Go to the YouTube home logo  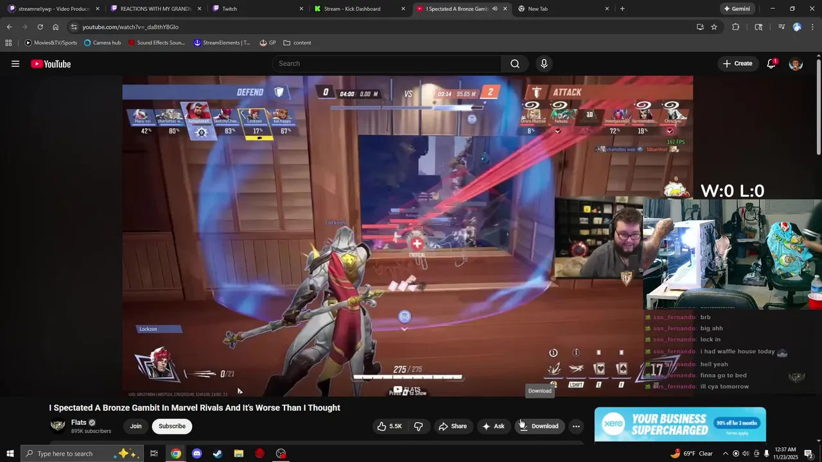click(x=51, y=64)
